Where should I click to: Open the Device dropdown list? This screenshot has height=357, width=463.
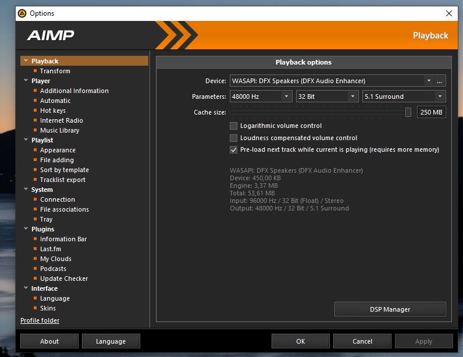point(429,81)
